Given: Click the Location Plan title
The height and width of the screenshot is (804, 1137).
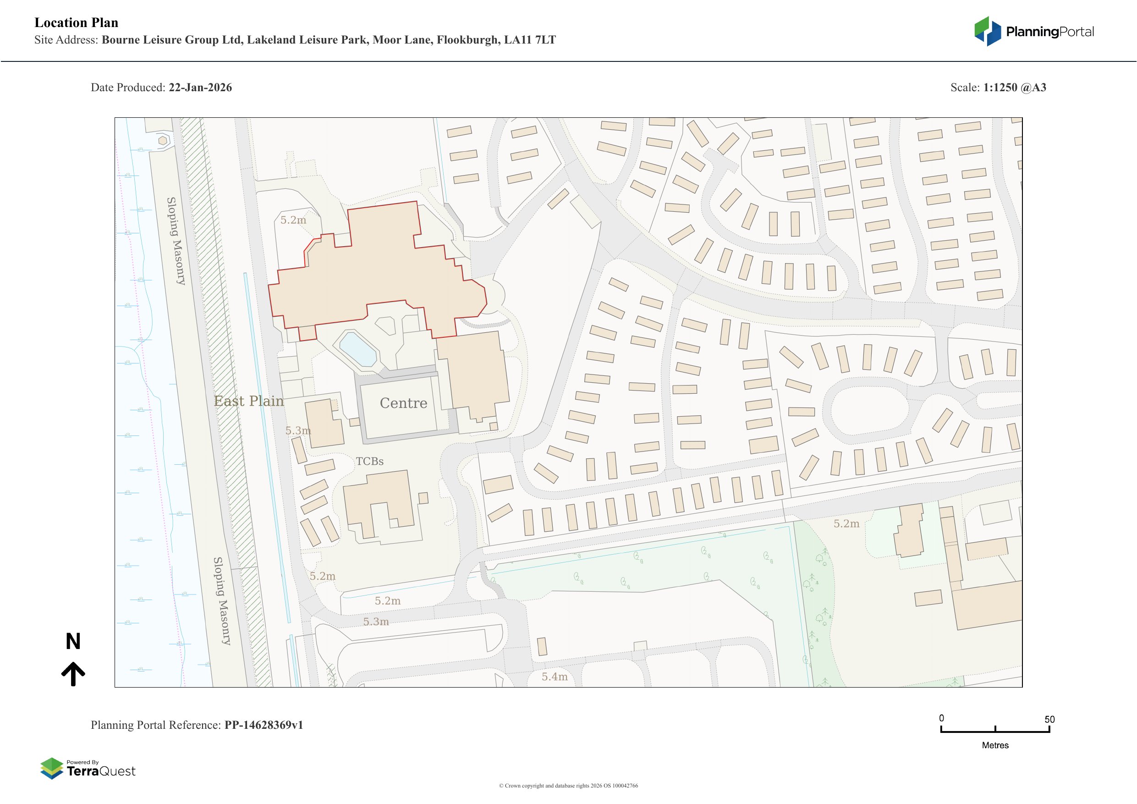Looking at the screenshot, I should pos(76,23).
